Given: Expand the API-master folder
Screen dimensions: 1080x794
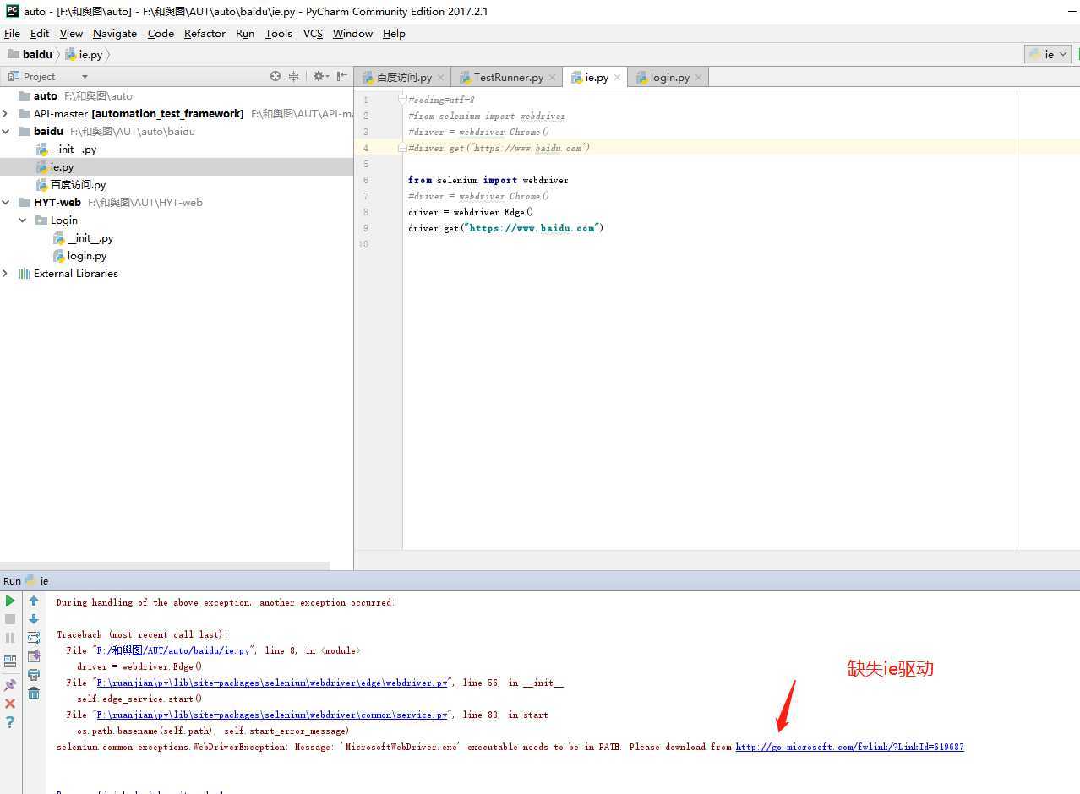Looking at the screenshot, I should (x=6, y=113).
